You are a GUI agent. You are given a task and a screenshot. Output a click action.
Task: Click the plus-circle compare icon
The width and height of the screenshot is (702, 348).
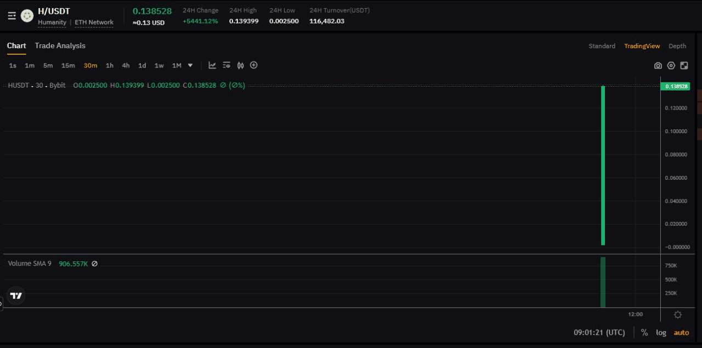coord(254,65)
